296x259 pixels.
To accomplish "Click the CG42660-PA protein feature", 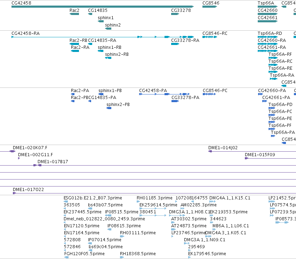I will 261,94.
